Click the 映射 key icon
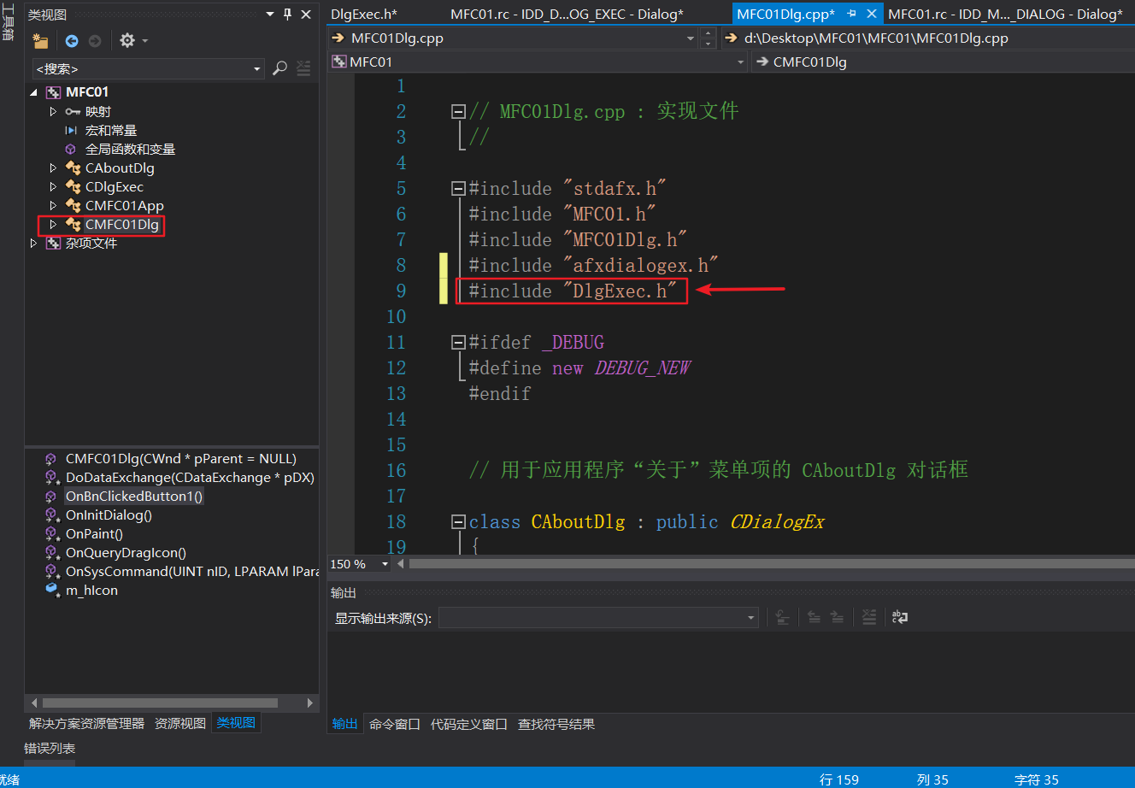The width and height of the screenshot is (1135, 788). point(73,111)
